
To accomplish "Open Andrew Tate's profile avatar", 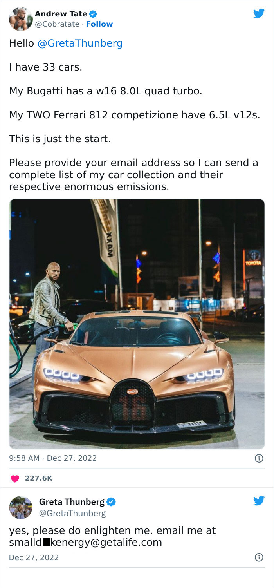I will click(x=21, y=19).
